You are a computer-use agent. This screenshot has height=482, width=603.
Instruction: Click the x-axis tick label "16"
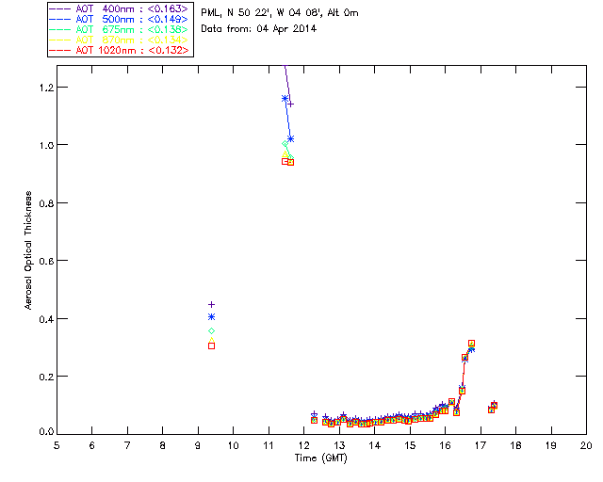pyautogui.click(x=446, y=445)
